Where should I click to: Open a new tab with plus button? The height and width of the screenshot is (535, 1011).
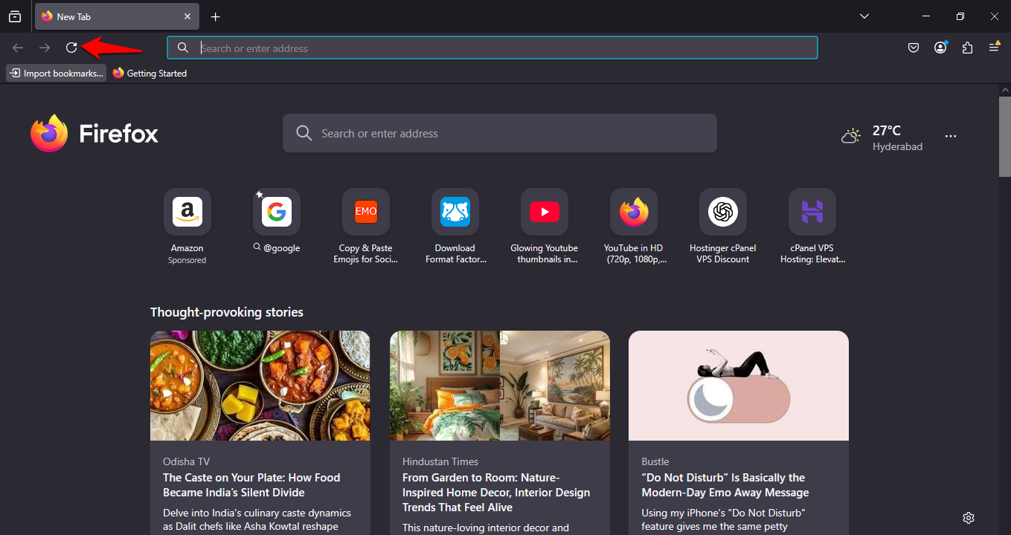(x=215, y=16)
